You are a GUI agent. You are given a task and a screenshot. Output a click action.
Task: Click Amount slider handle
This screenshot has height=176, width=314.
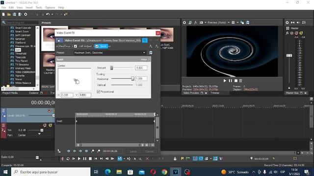pos(111,68)
